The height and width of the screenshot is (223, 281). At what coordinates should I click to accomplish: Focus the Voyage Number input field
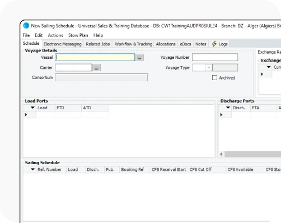coord(215,57)
